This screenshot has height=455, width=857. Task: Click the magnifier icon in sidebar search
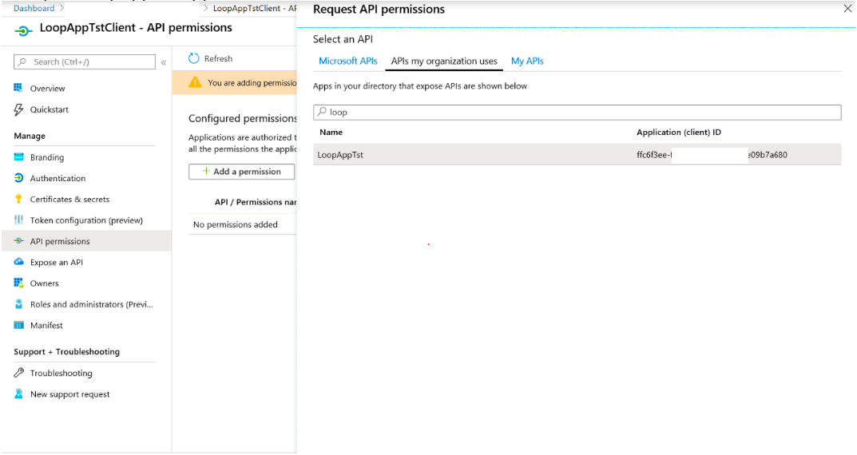point(22,61)
